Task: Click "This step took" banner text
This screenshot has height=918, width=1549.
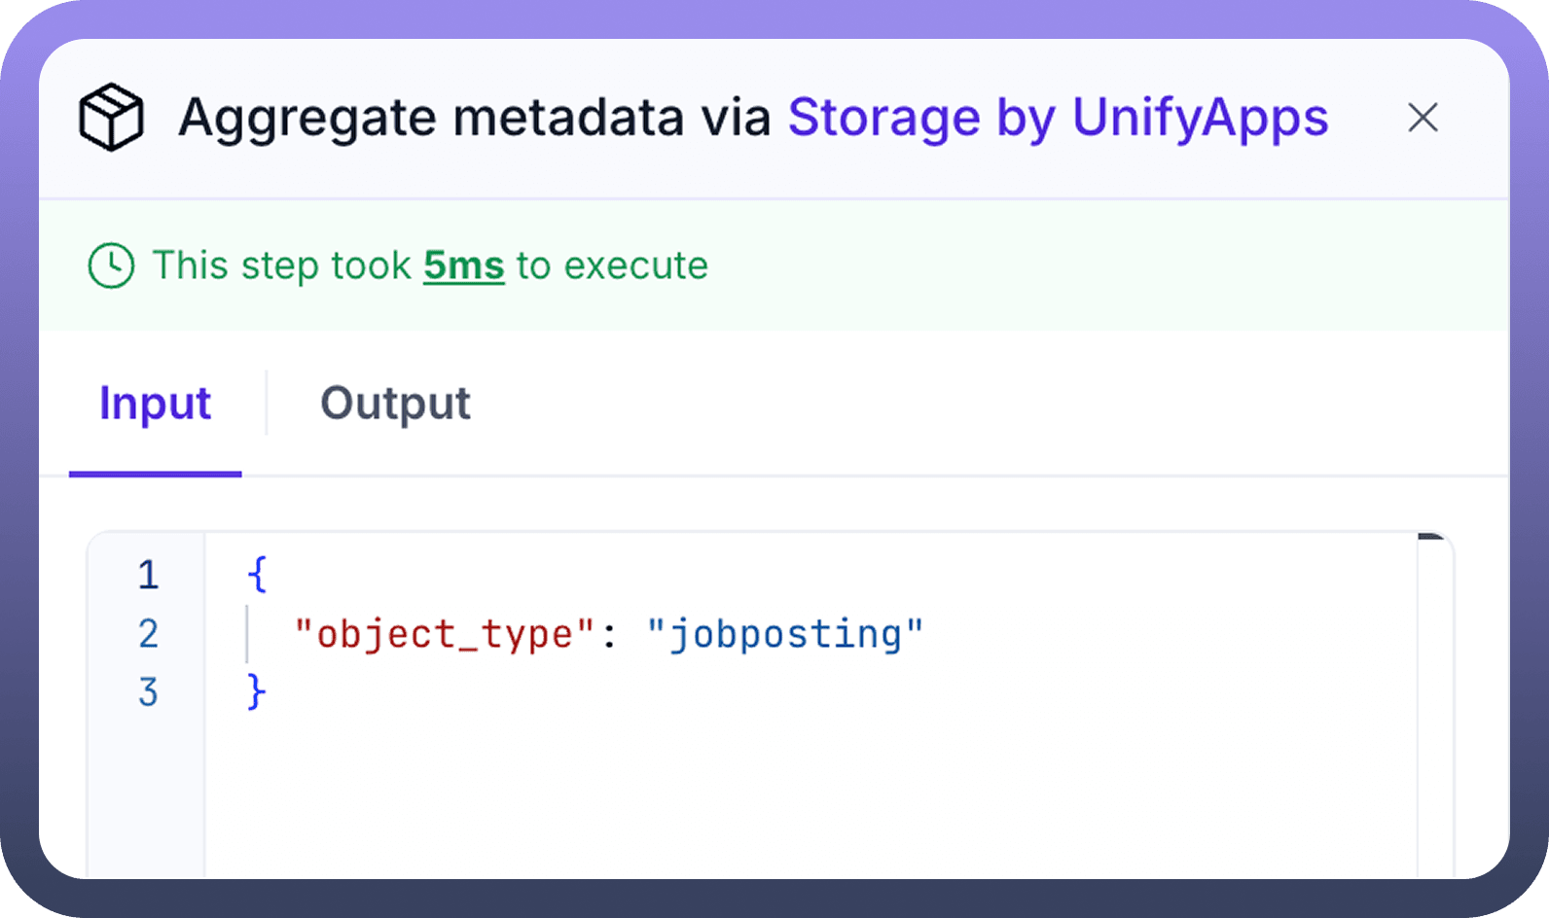Action: tap(282, 265)
